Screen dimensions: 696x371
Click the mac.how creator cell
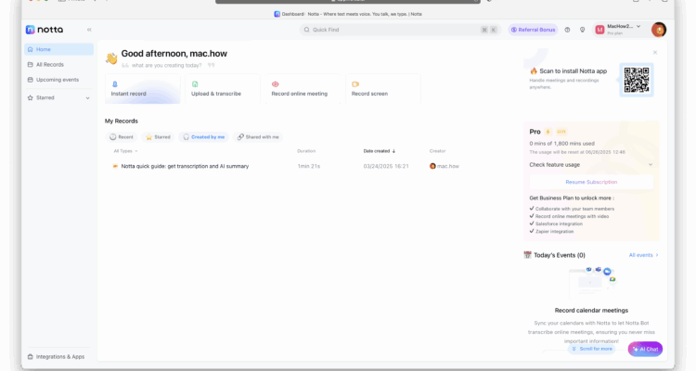445,166
